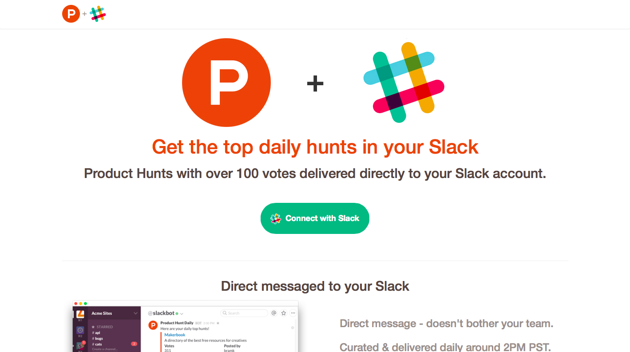This screenshot has height=352, width=630.
Task: Expand the Acme Sites team menu chevron
Action: 135,313
